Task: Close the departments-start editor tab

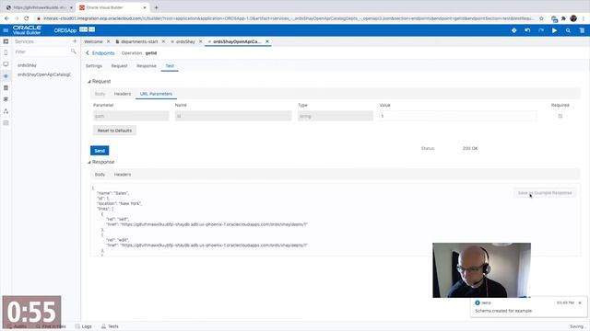Action: [x=163, y=41]
